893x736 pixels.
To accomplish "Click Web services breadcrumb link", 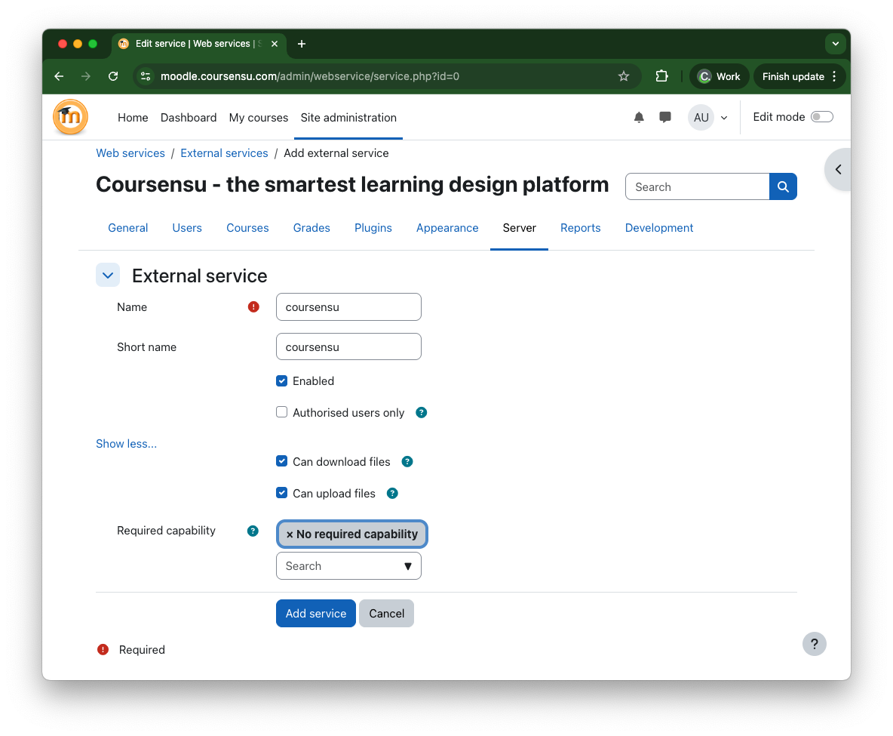I will click(130, 153).
